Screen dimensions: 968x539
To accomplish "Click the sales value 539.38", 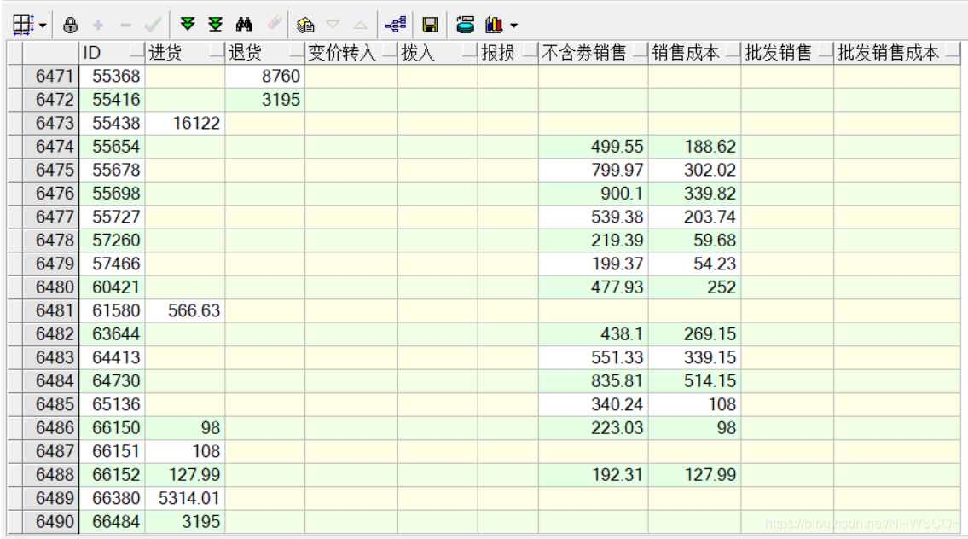I will (x=594, y=217).
